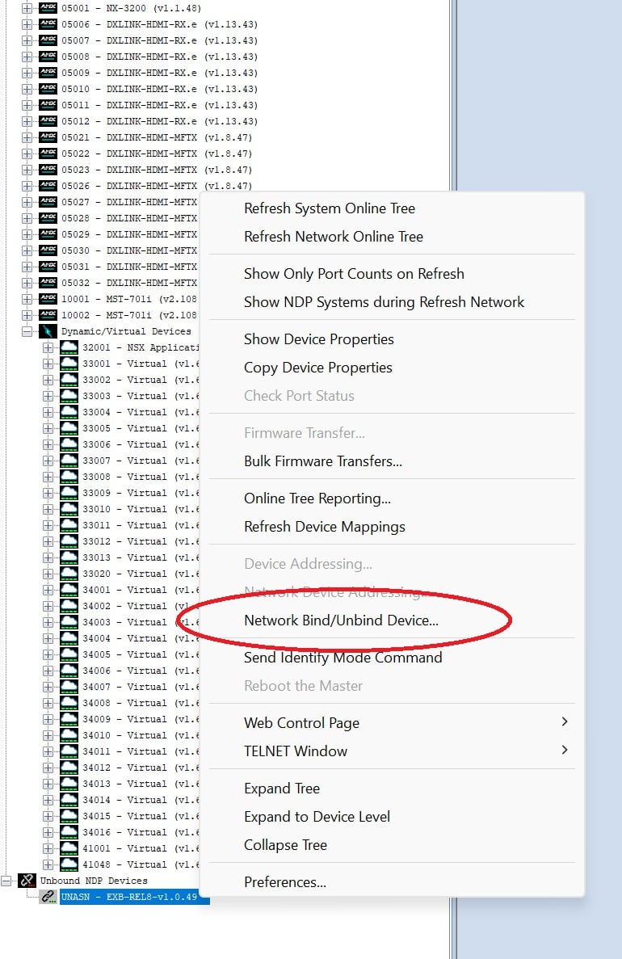Select the 05008 DXLINK-HDMI-RX.e row
The width and height of the screenshot is (622, 959).
coord(160,57)
